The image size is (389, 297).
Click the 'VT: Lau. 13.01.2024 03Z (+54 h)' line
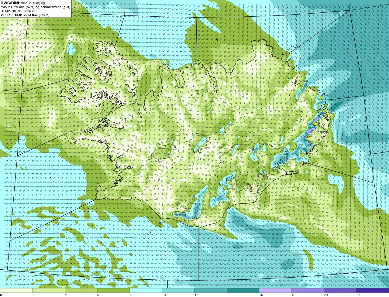tap(25, 15)
